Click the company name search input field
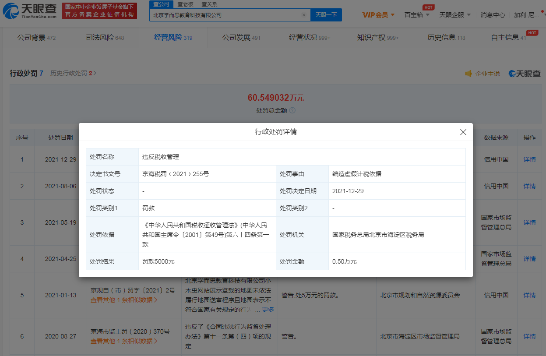The image size is (546, 356). 225,15
